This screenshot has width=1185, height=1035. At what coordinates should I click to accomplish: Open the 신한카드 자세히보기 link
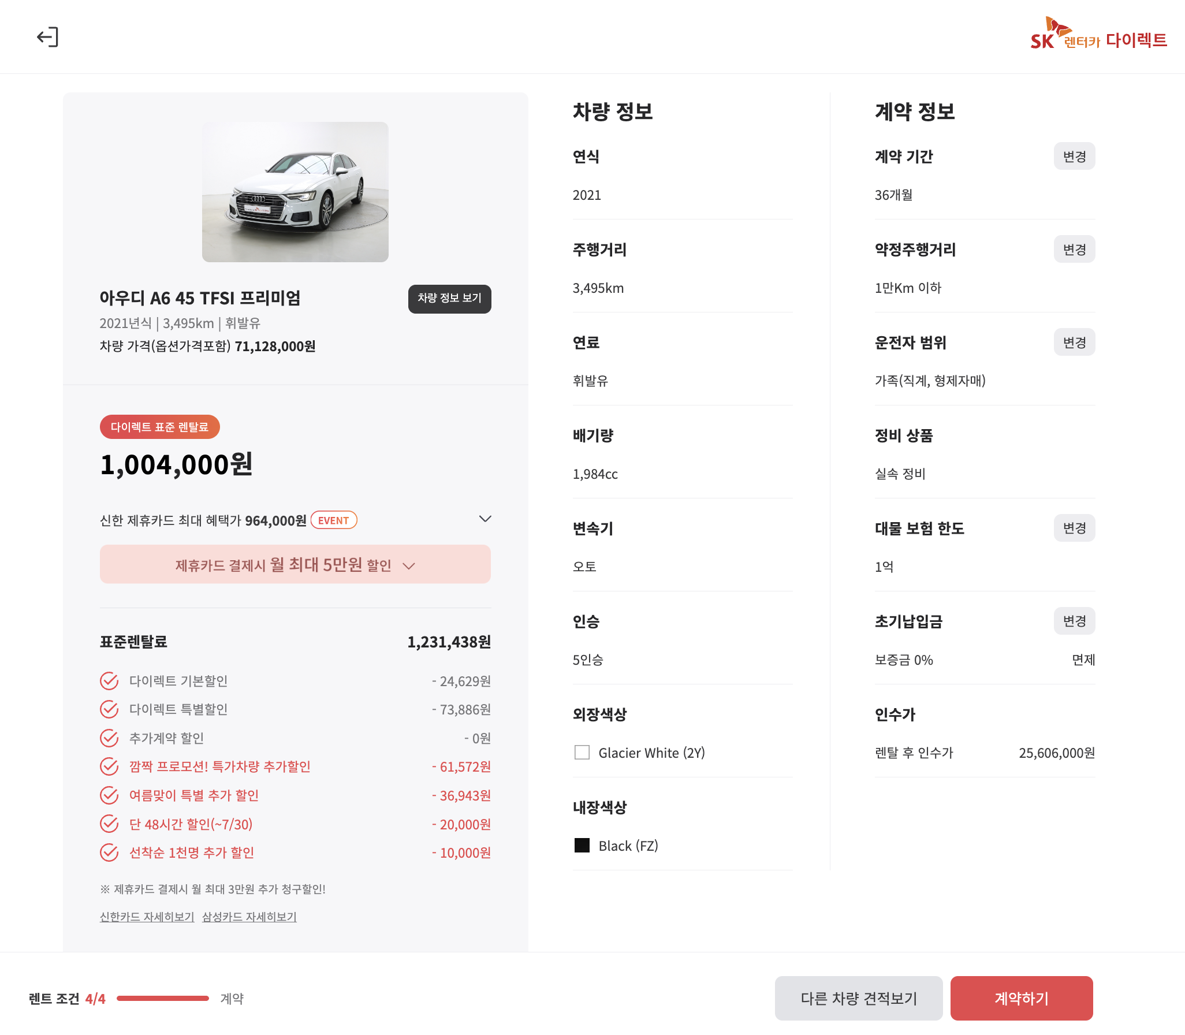[147, 917]
